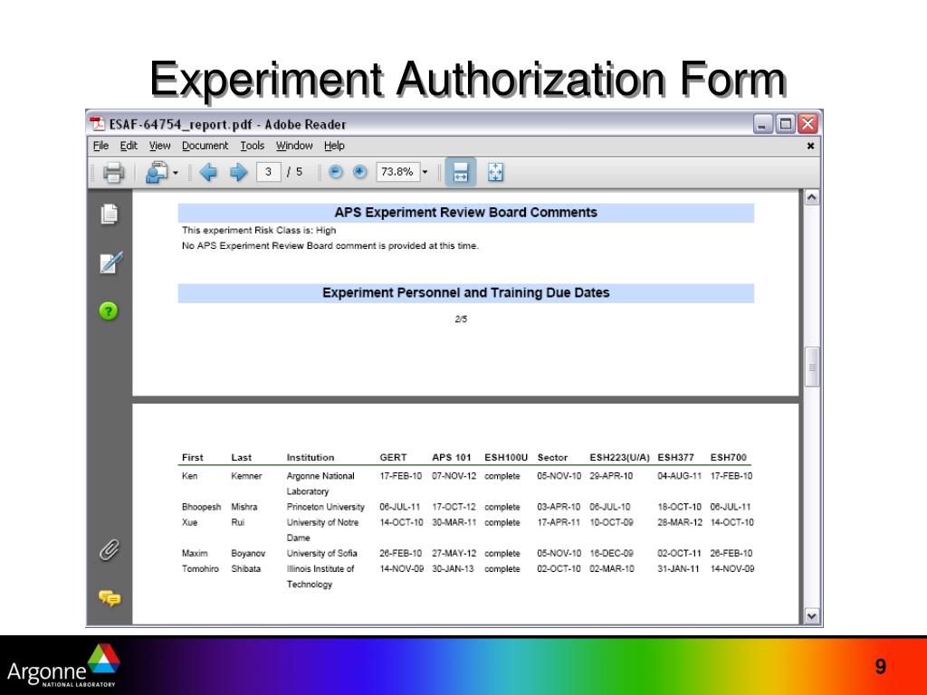This screenshot has width=927, height=695.
Task: Open the Signatures panel pen icon
Action: [110, 262]
